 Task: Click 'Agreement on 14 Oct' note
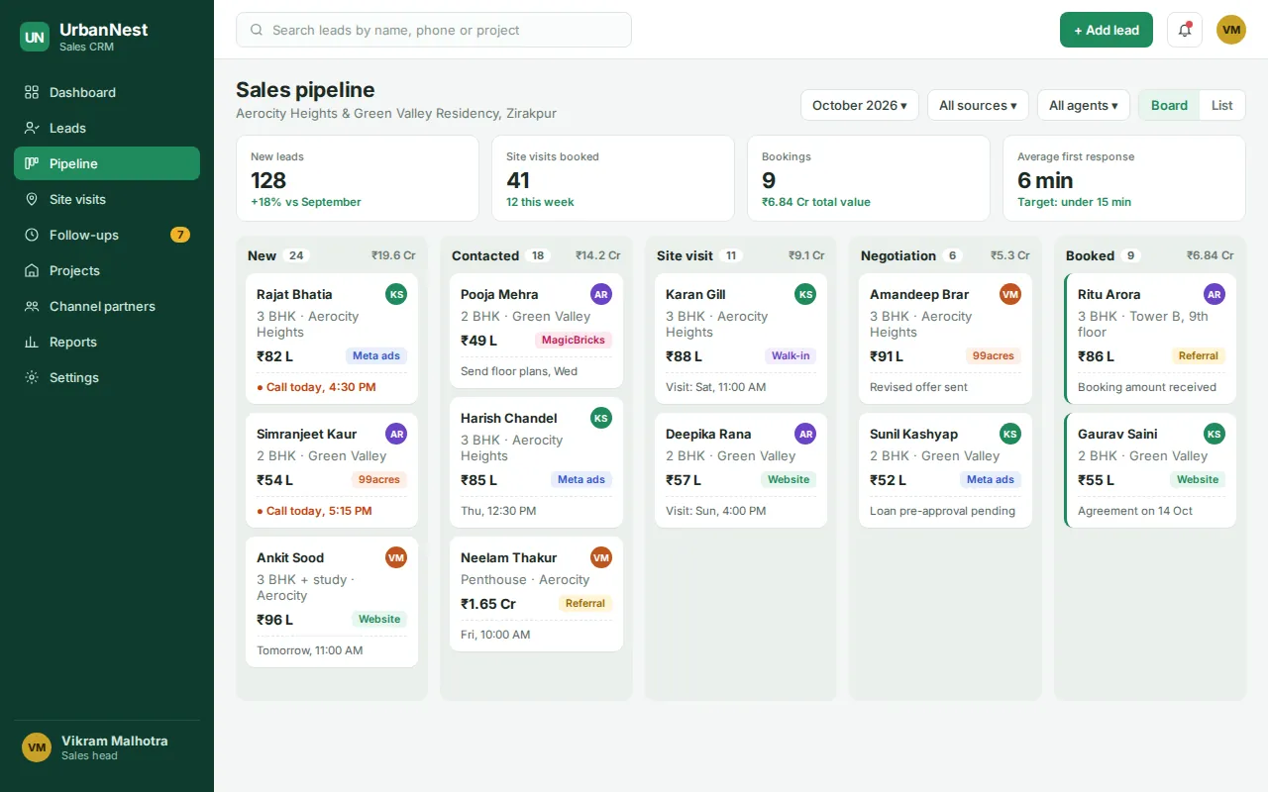[1135, 511]
